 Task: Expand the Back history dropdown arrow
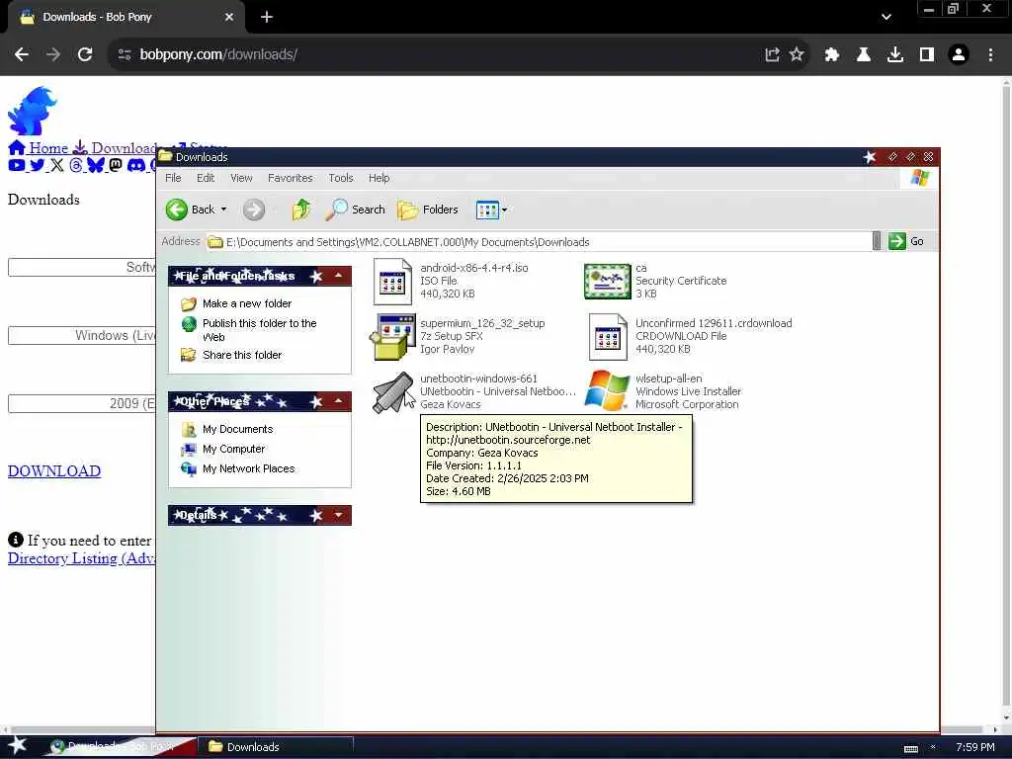coord(224,210)
